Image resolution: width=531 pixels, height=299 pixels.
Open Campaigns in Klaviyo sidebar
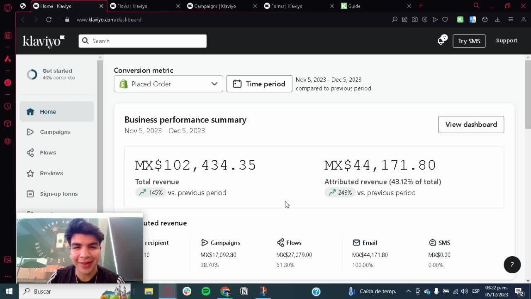pos(57,132)
